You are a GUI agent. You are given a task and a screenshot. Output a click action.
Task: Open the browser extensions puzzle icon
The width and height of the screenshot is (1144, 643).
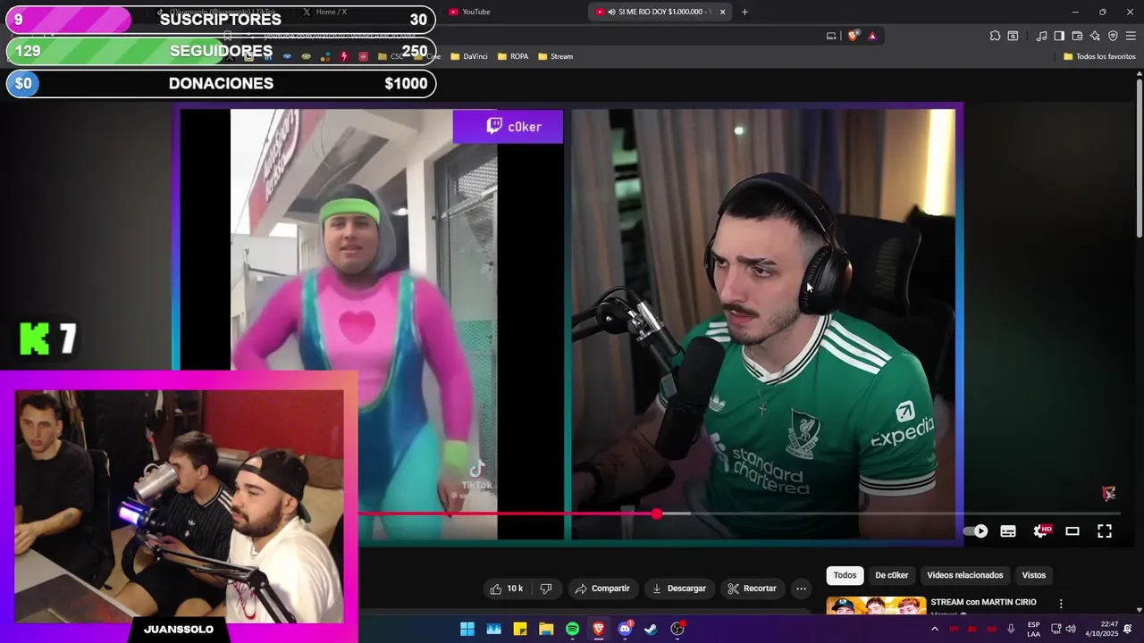tap(995, 36)
